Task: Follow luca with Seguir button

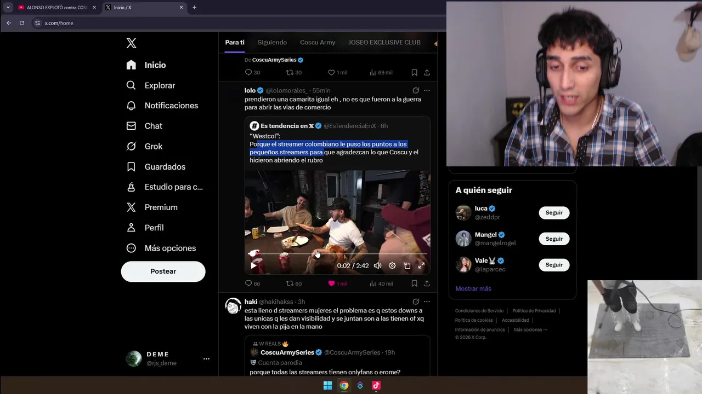Action: click(554, 213)
